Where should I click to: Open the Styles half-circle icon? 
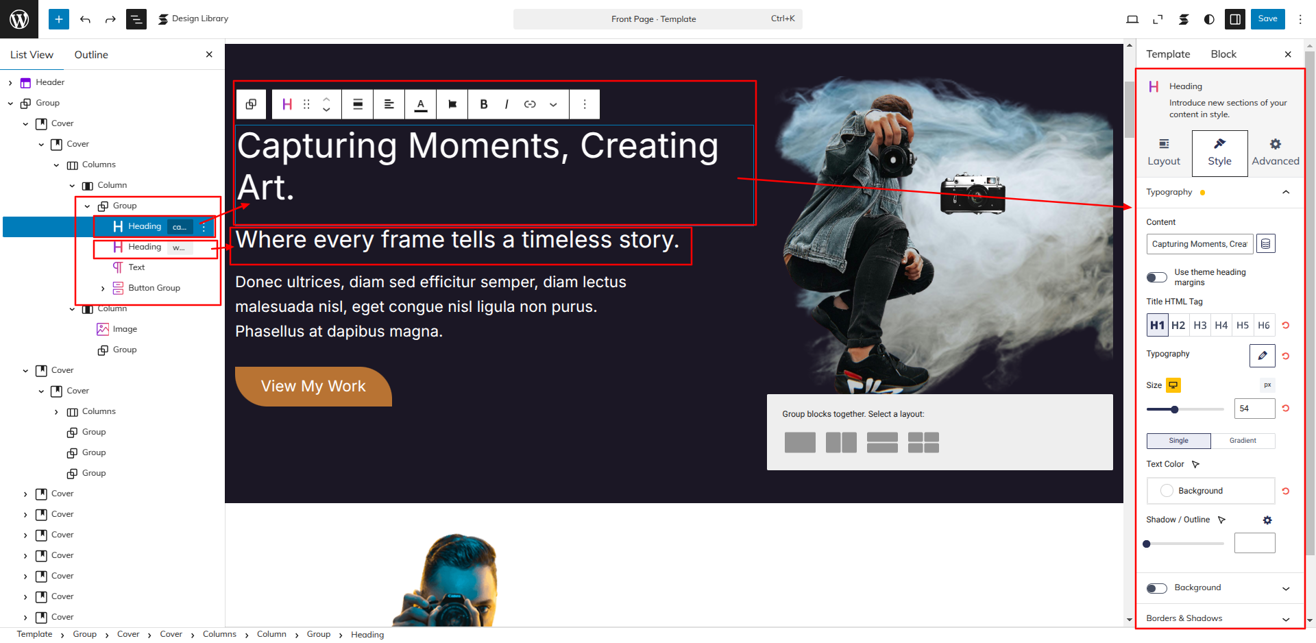coord(1209,19)
